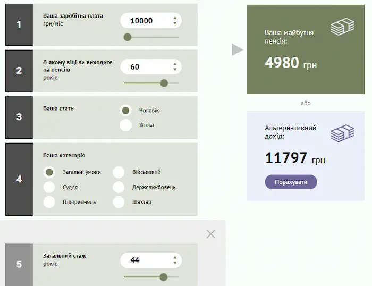Increase salary using the up arrow
Screen dimensions: 372x286
click(x=175, y=18)
